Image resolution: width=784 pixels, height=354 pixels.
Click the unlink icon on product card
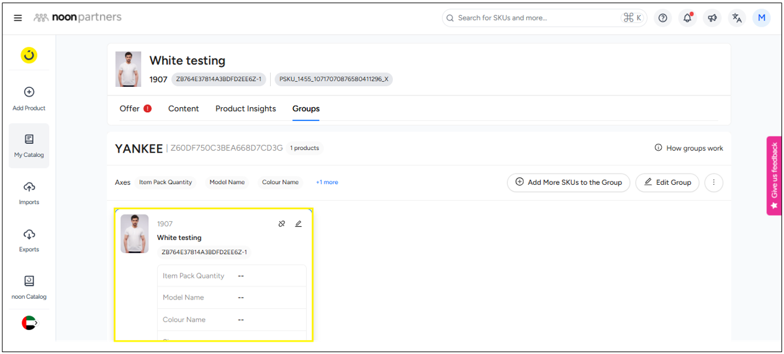282,224
